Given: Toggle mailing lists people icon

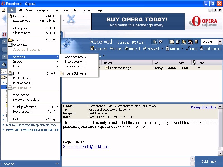Looking at the screenshot, I should (x=190, y=42).
